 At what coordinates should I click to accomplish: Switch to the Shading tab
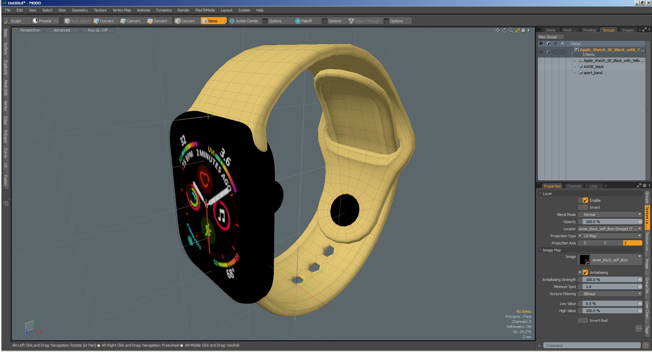pos(589,30)
